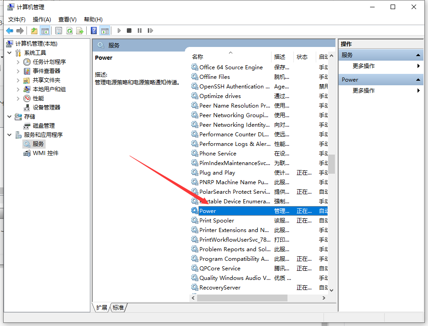Click the Up one level folder icon
The image size is (428, 326).
coord(34,31)
